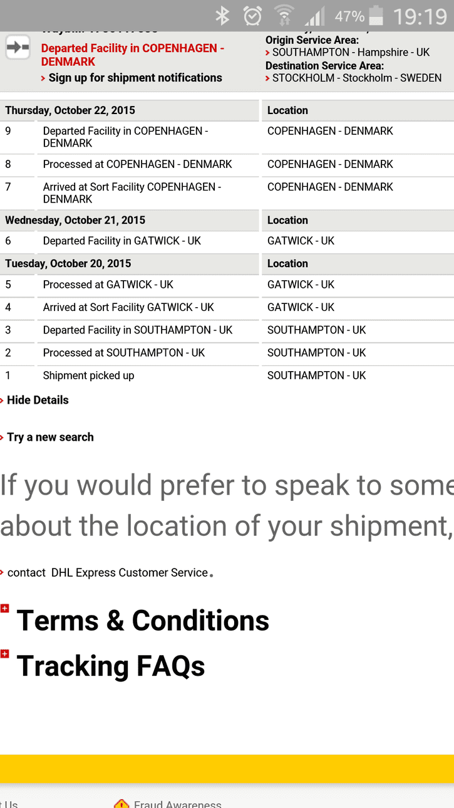Open STOCKHOLM - Stockholm - SWEDEN destination link
454x808 pixels.
(356, 78)
